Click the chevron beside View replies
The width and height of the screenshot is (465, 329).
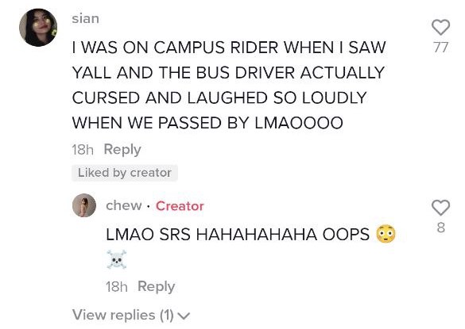tap(184, 316)
